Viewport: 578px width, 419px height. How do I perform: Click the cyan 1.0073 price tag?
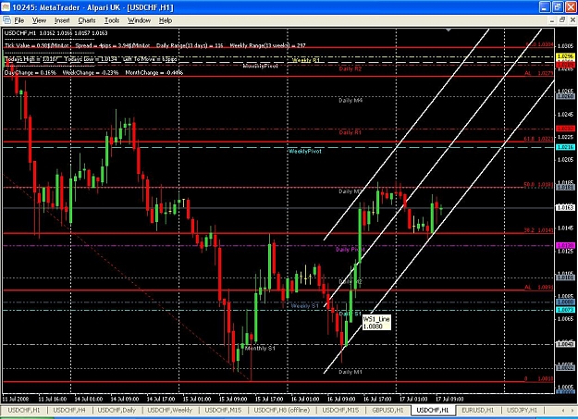click(x=565, y=310)
